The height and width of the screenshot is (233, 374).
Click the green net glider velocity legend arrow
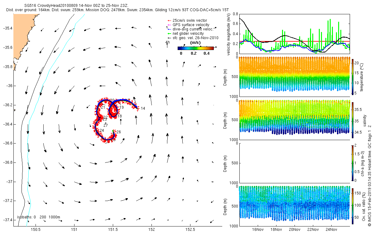(169, 34)
